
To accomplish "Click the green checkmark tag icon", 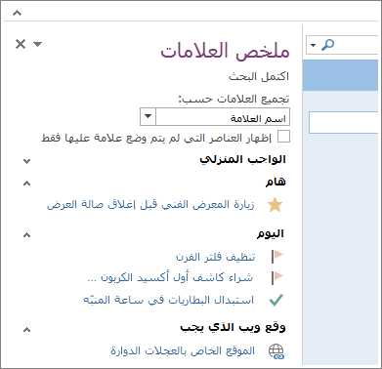I will [276, 300].
